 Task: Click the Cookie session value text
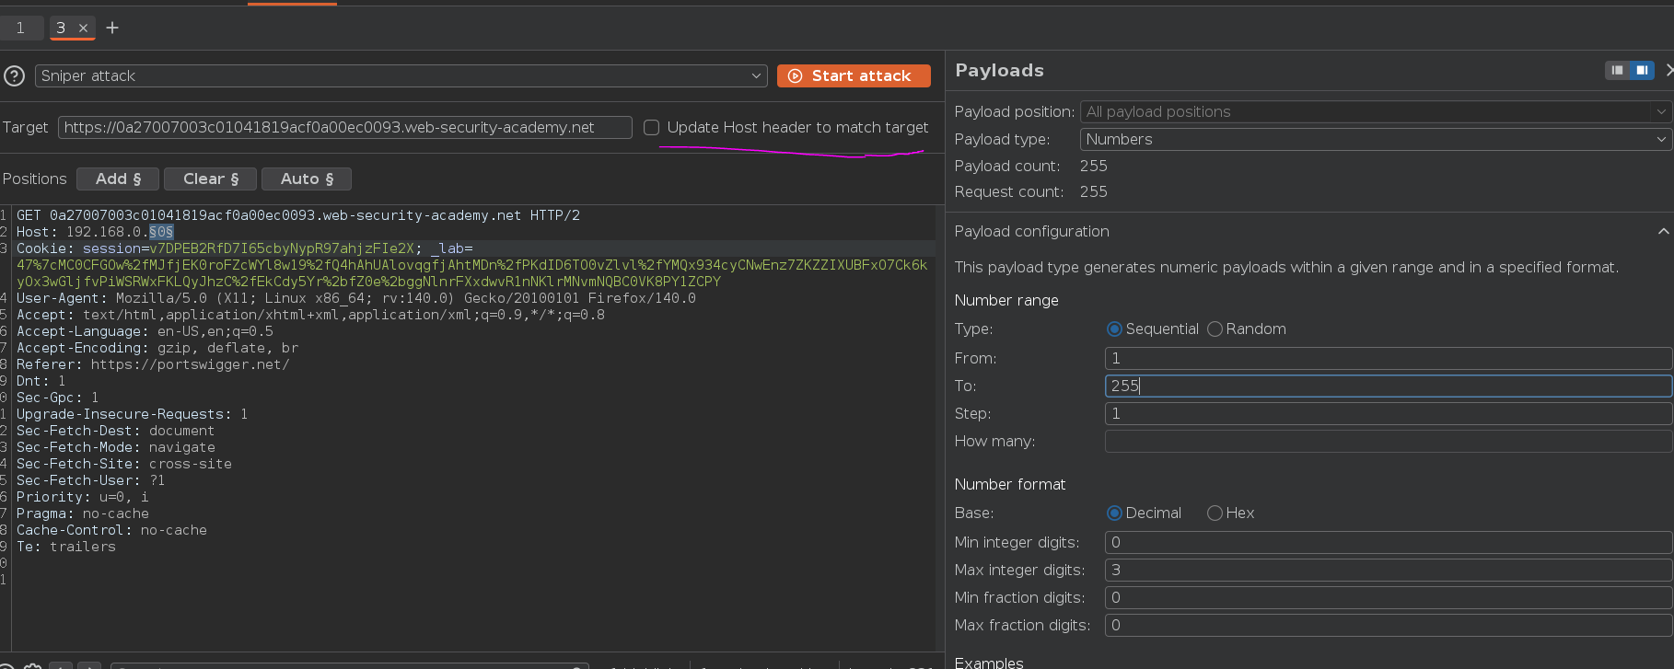(282, 248)
